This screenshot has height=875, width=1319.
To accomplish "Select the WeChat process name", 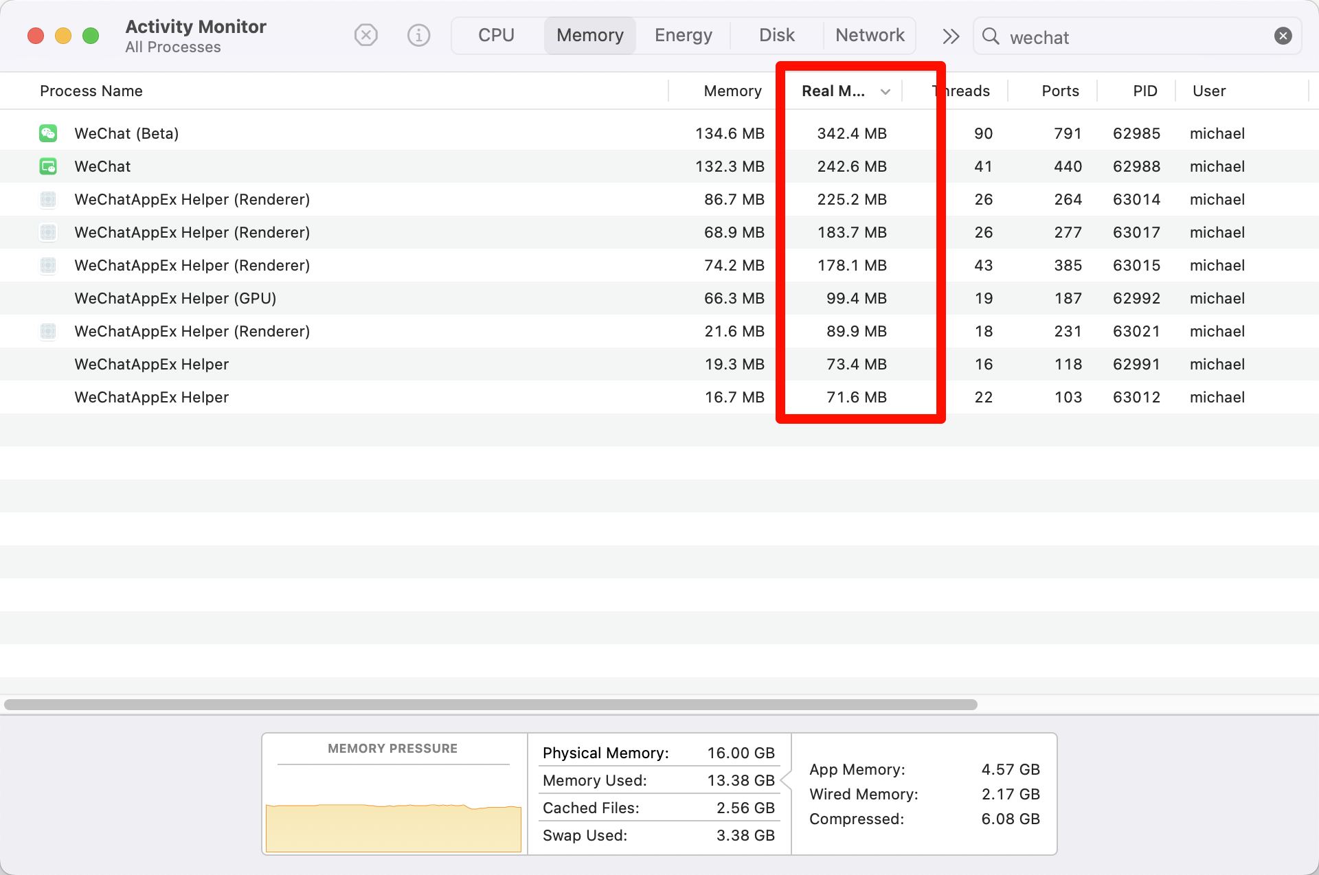I will [x=102, y=166].
